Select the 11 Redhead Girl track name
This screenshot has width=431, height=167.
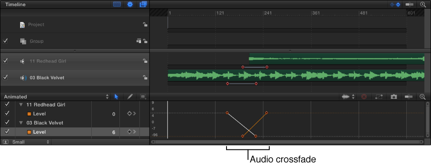pyautogui.click(x=48, y=61)
